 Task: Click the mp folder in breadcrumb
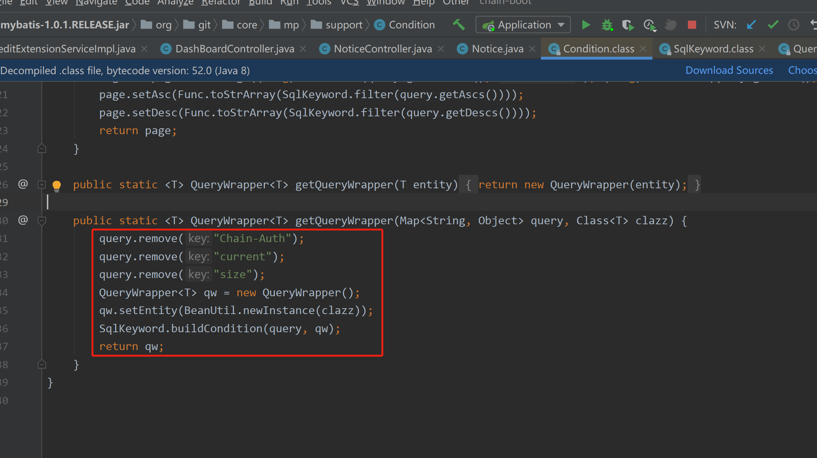click(284, 25)
